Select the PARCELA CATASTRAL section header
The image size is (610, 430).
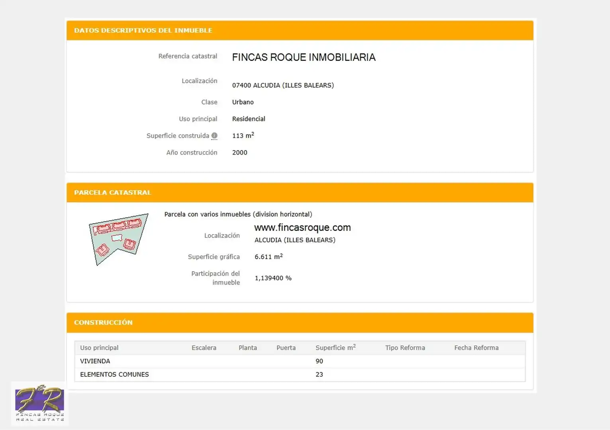(x=300, y=192)
